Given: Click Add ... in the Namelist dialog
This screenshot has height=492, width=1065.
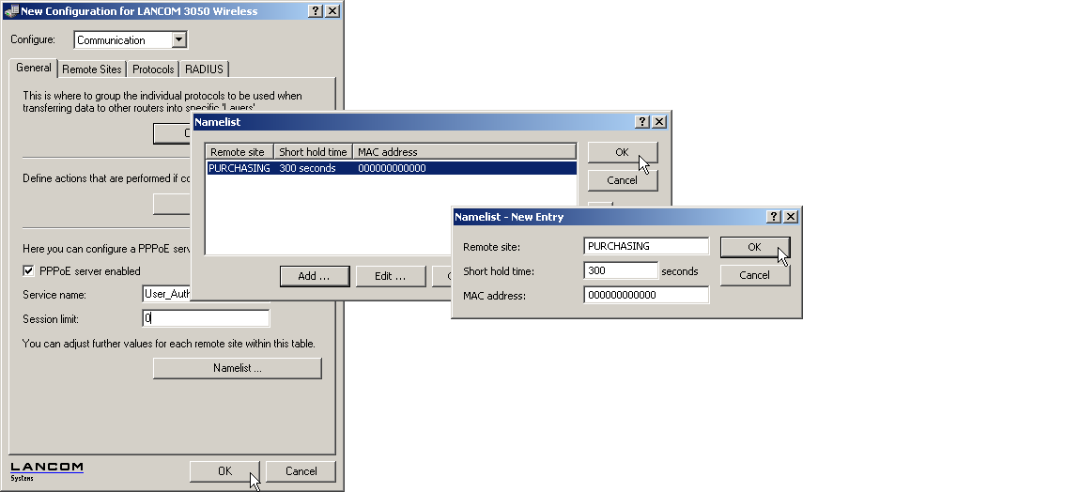Looking at the screenshot, I should coord(314,276).
